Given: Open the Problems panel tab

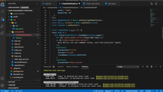Looking at the screenshot, I should click(49, 67).
